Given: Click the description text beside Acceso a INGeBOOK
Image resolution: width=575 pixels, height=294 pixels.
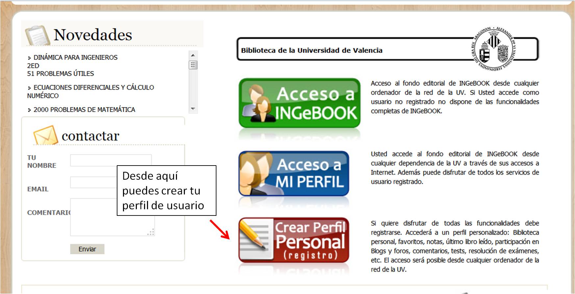Looking at the screenshot, I should (455, 97).
